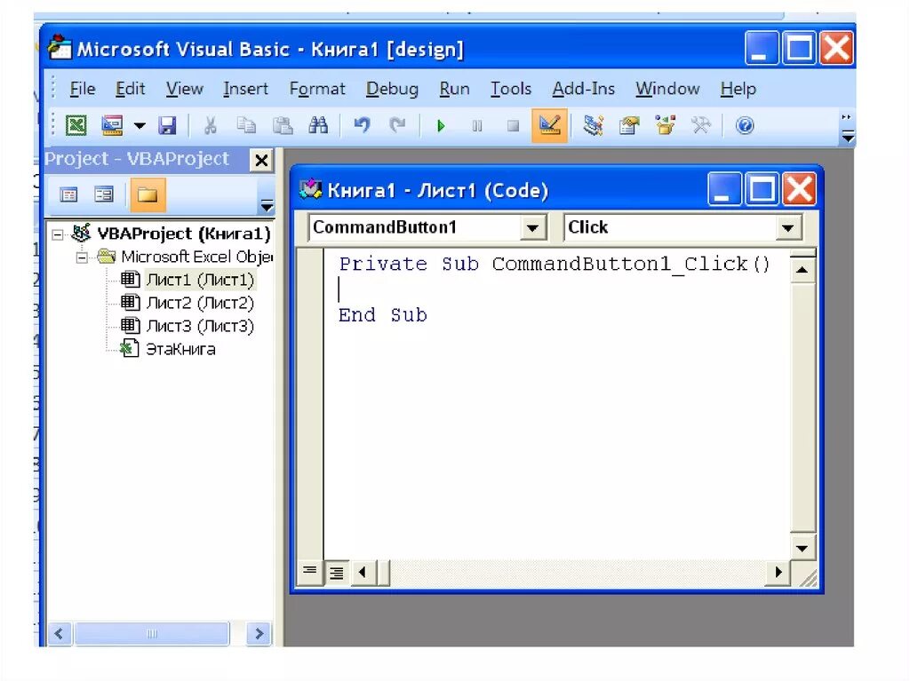The width and height of the screenshot is (910, 681).
Task: Toggle Folders icon in Project panel
Action: click(x=148, y=195)
